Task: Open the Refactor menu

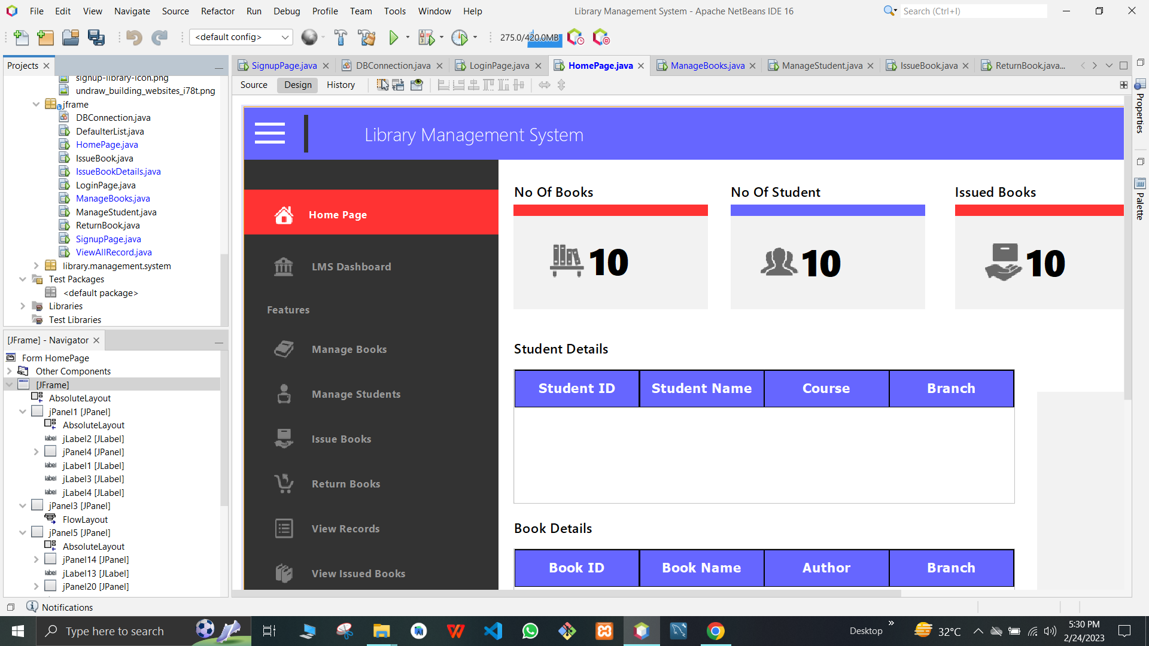Action: (218, 11)
